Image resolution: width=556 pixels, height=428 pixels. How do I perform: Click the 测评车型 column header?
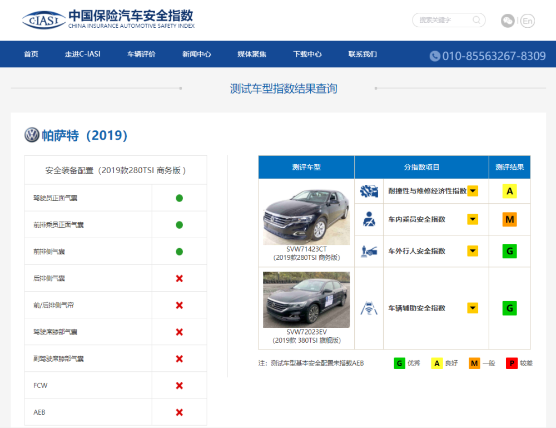tap(306, 167)
